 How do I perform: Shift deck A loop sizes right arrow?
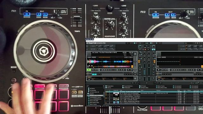pos(125,70)
